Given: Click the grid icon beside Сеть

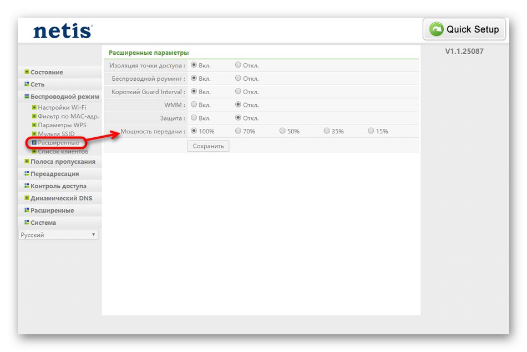Looking at the screenshot, I should [27, 84].
